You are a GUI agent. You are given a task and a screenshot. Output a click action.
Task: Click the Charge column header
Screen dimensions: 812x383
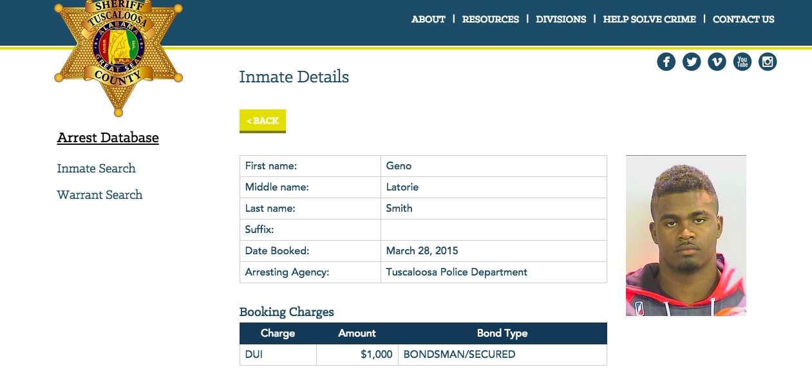278,333
